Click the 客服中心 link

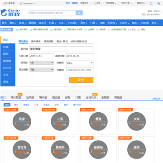click(x=141, y=3)
